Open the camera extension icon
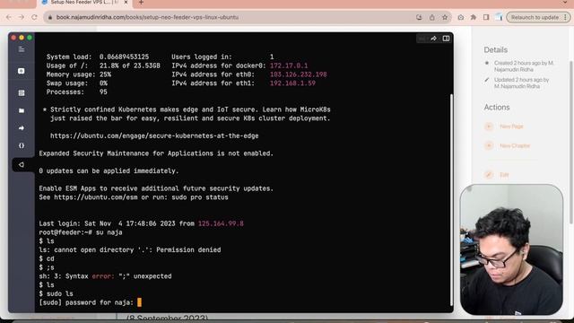The image size is (574, 323). [460, 17]
